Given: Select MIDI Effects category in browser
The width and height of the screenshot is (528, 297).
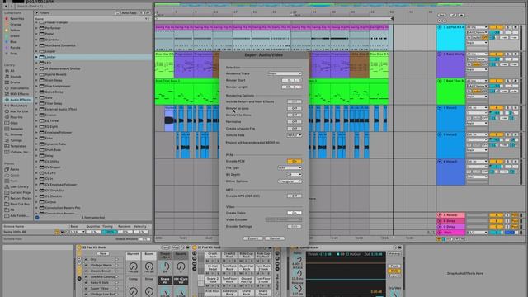Looking at the screenshot, I should tap(19, 94).
